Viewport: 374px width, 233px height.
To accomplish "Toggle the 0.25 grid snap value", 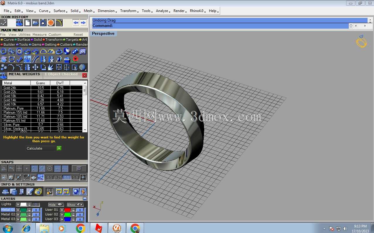I will pos(58,177).
